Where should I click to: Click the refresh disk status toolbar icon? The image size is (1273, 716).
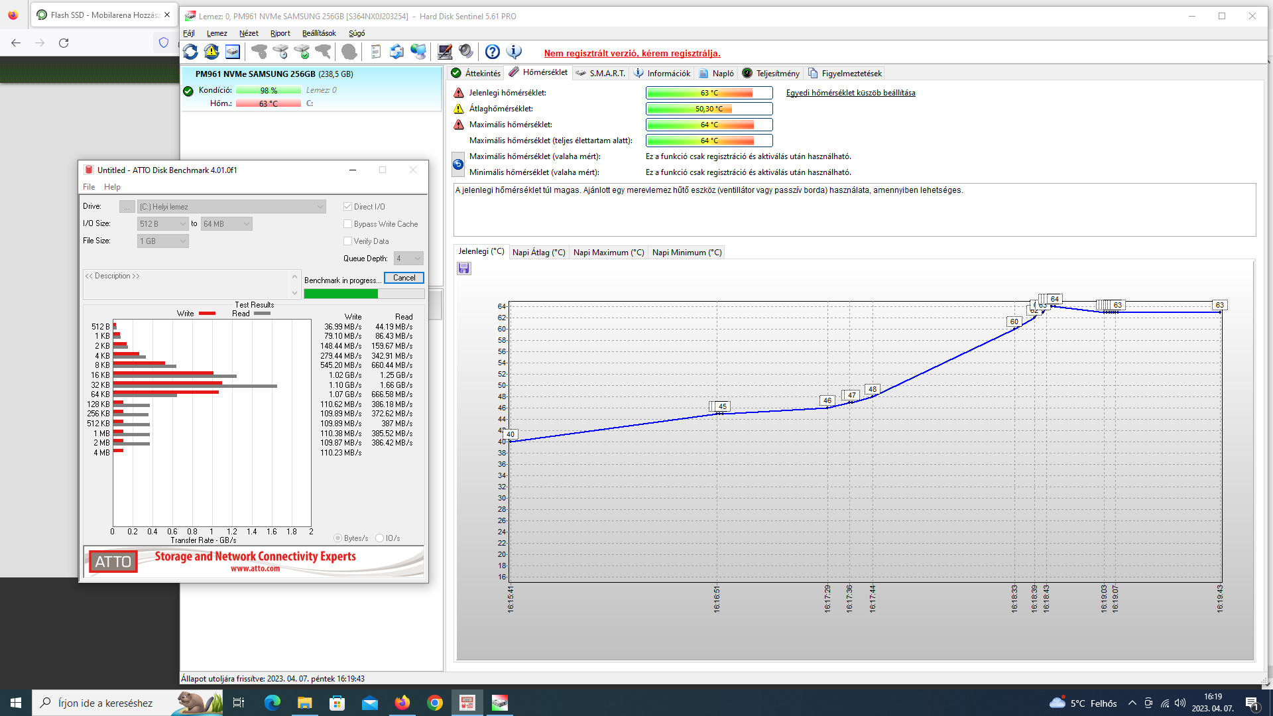click(190, 52)
